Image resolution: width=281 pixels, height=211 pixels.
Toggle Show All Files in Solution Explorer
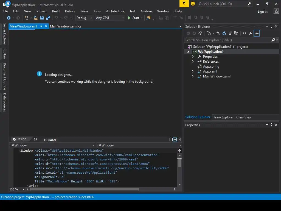[236, 33]
